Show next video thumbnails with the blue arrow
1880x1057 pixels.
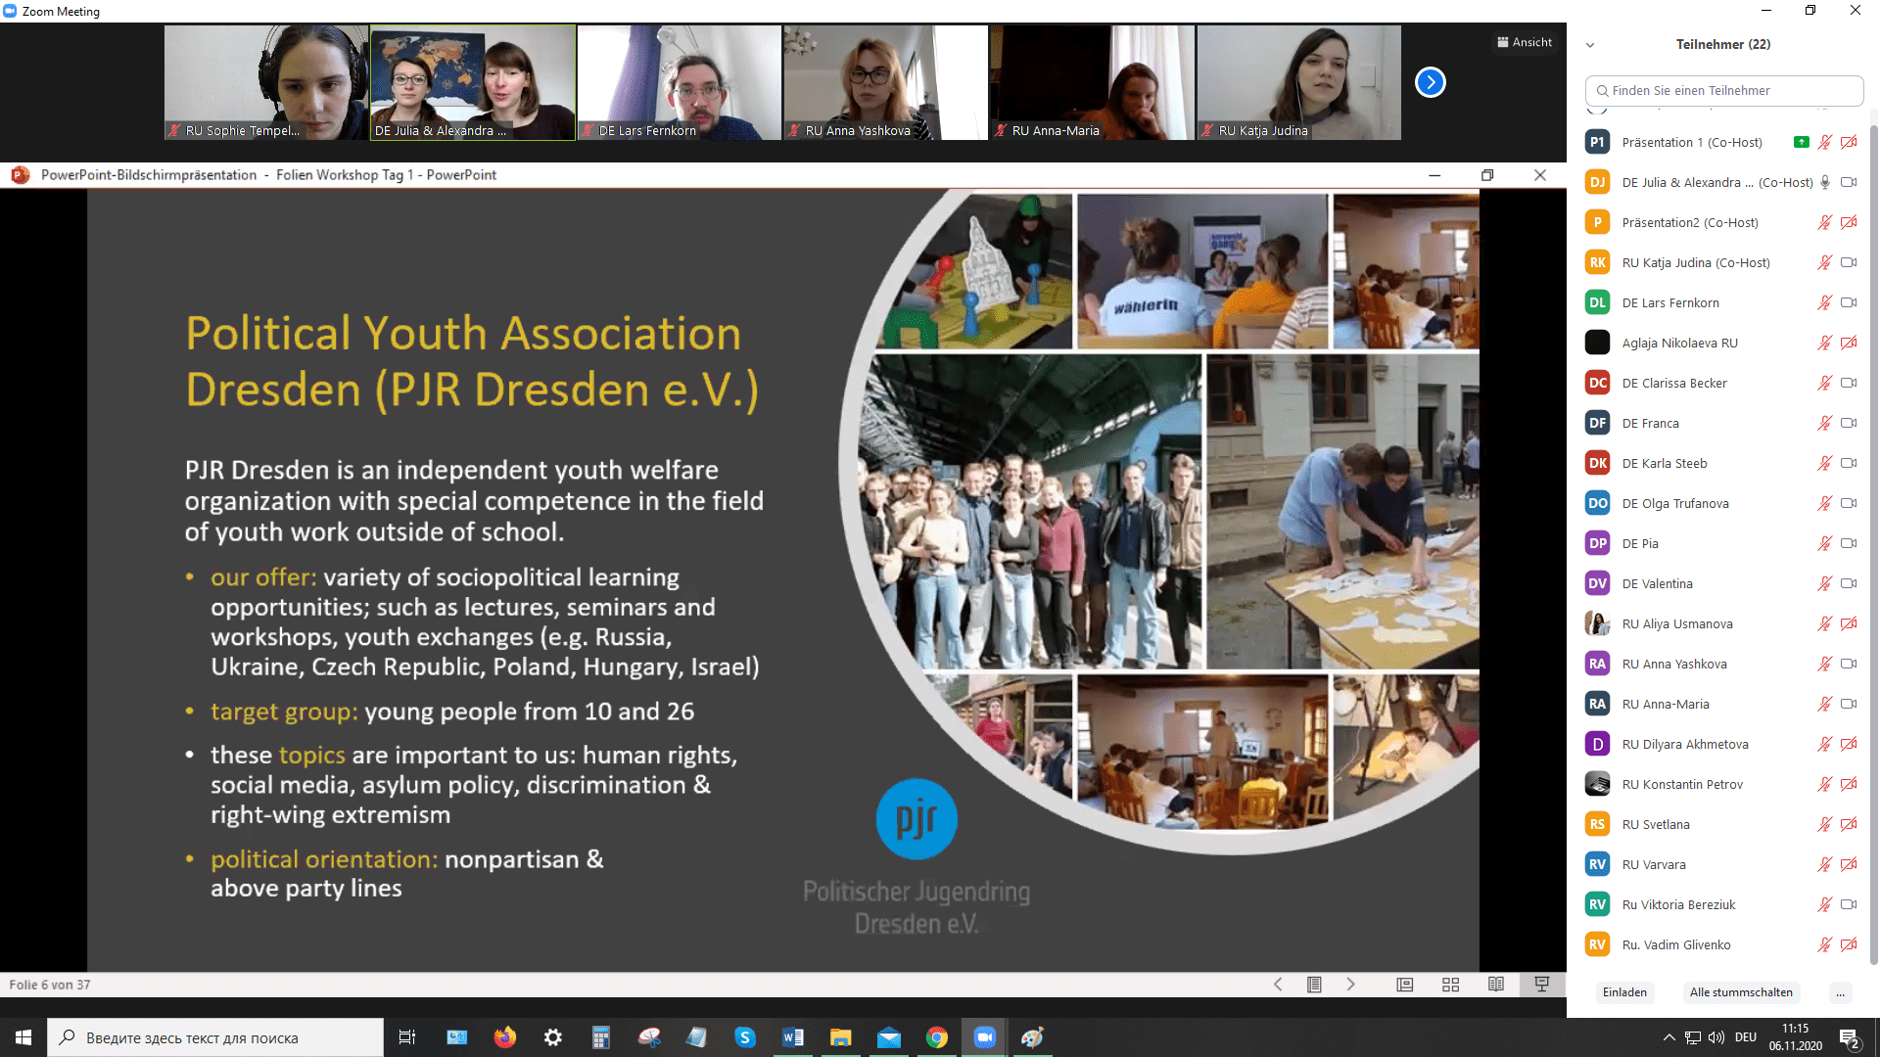(1430, 82)
